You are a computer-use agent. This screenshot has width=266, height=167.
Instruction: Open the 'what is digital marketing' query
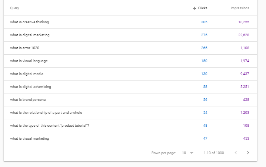[30, 35]
